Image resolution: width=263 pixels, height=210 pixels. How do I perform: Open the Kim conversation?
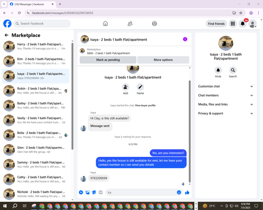(x=36, y=61)
